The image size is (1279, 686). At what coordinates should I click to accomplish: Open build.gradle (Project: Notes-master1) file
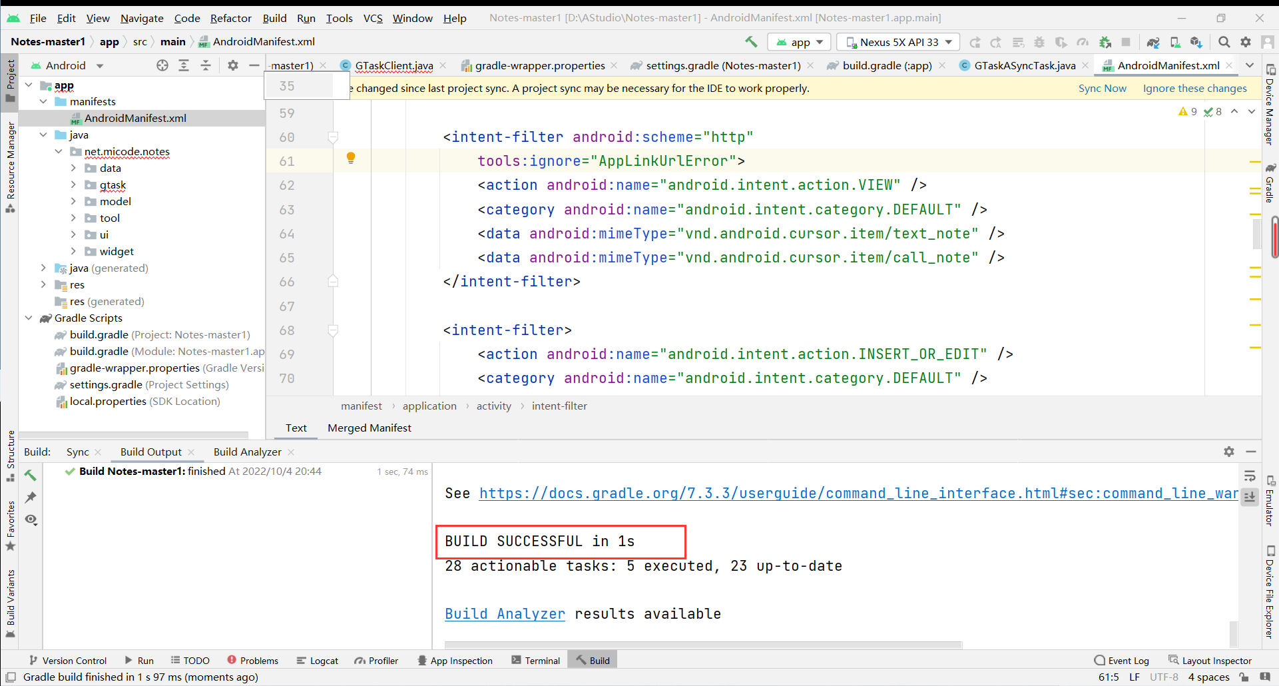(99, 335)
